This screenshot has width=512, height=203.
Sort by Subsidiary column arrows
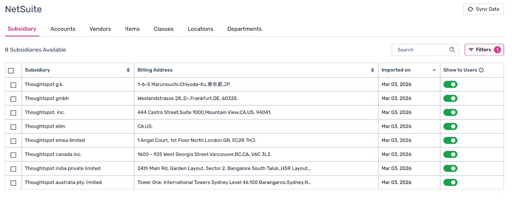tap(128, 70)
